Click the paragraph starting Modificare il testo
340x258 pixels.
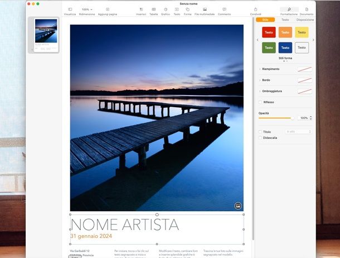178,253
